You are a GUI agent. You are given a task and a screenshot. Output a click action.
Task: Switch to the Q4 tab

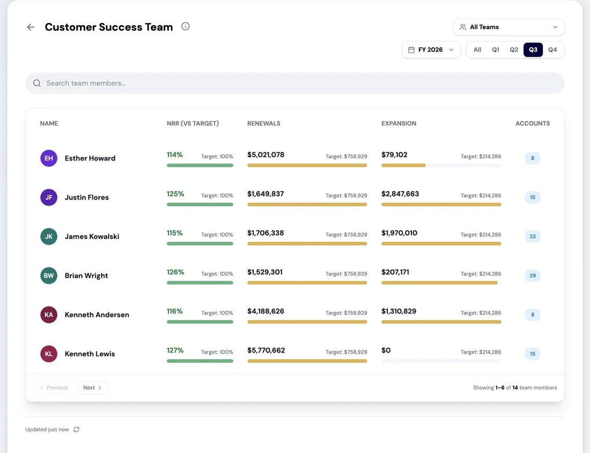coord(552,50)
